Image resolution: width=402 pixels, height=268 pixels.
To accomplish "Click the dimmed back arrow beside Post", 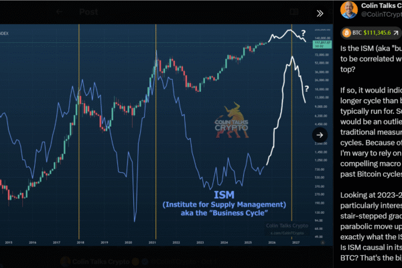I will [x=60, y=12].
